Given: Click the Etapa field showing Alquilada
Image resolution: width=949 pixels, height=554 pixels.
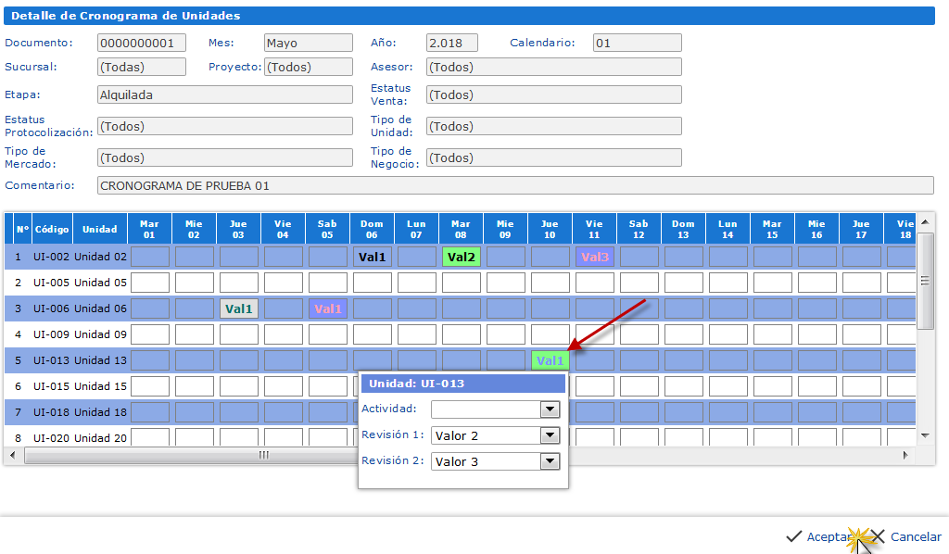Looking at the screenshot, I should [224, 94].
